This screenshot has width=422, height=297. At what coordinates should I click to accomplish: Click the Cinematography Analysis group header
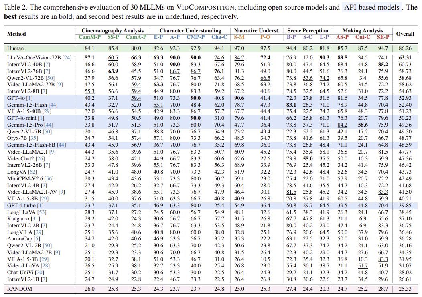[112, 31]
